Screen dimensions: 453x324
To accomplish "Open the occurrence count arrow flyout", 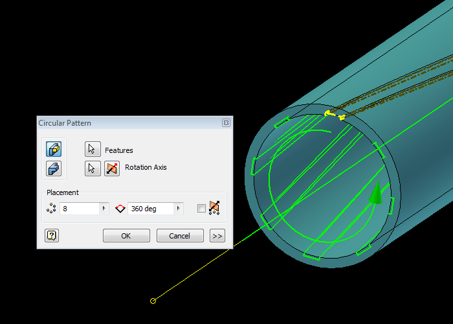I will click(104, 209).
